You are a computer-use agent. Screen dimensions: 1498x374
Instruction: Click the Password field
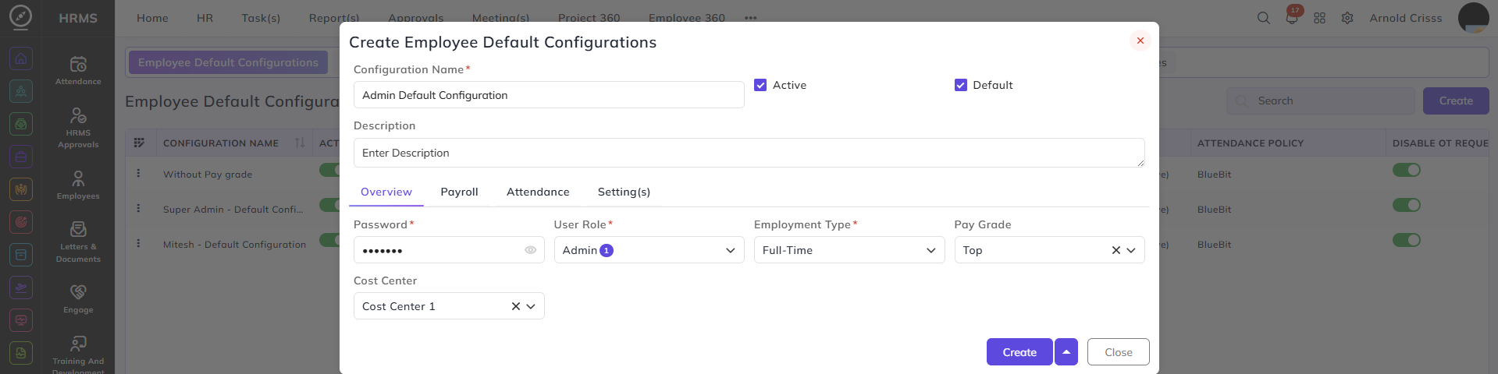tap(449, 250)
